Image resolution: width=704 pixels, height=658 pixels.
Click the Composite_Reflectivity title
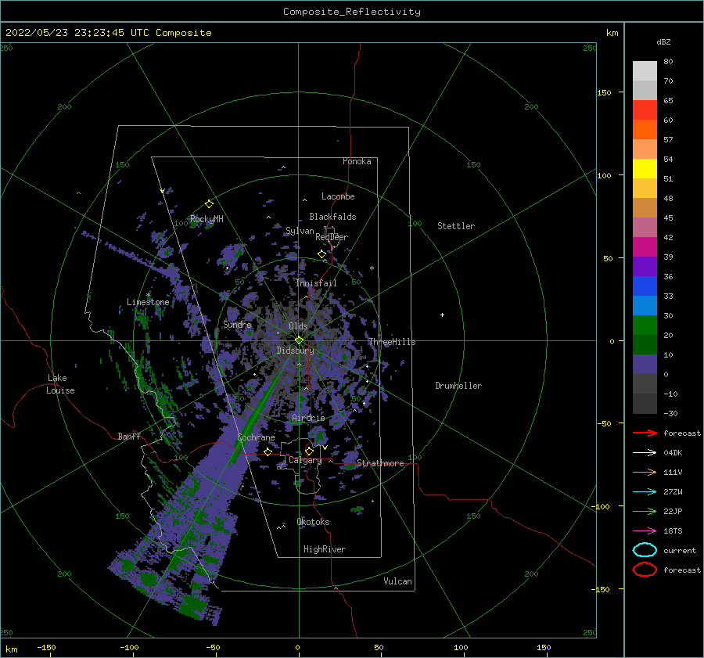pos(352,12)
